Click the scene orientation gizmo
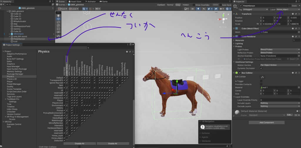The height and width of the screenshot is (148, 301). pos(223,19)
